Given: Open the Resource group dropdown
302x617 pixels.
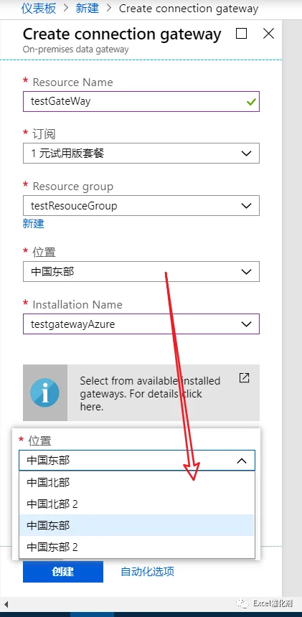Looking at the screenshot, I should click(x=141, y=205).
